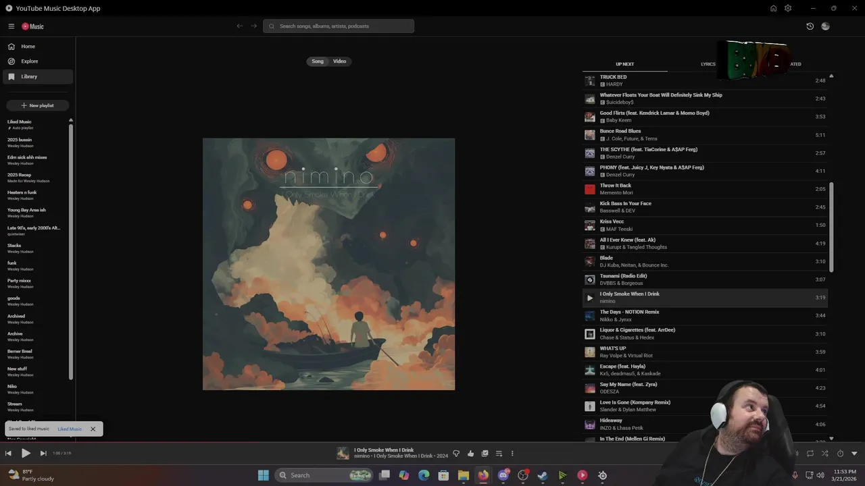This screenshot has height=486, width=865.
Task: Play TRUCK BED by HARDY in queue
Action: click(705, 80)
